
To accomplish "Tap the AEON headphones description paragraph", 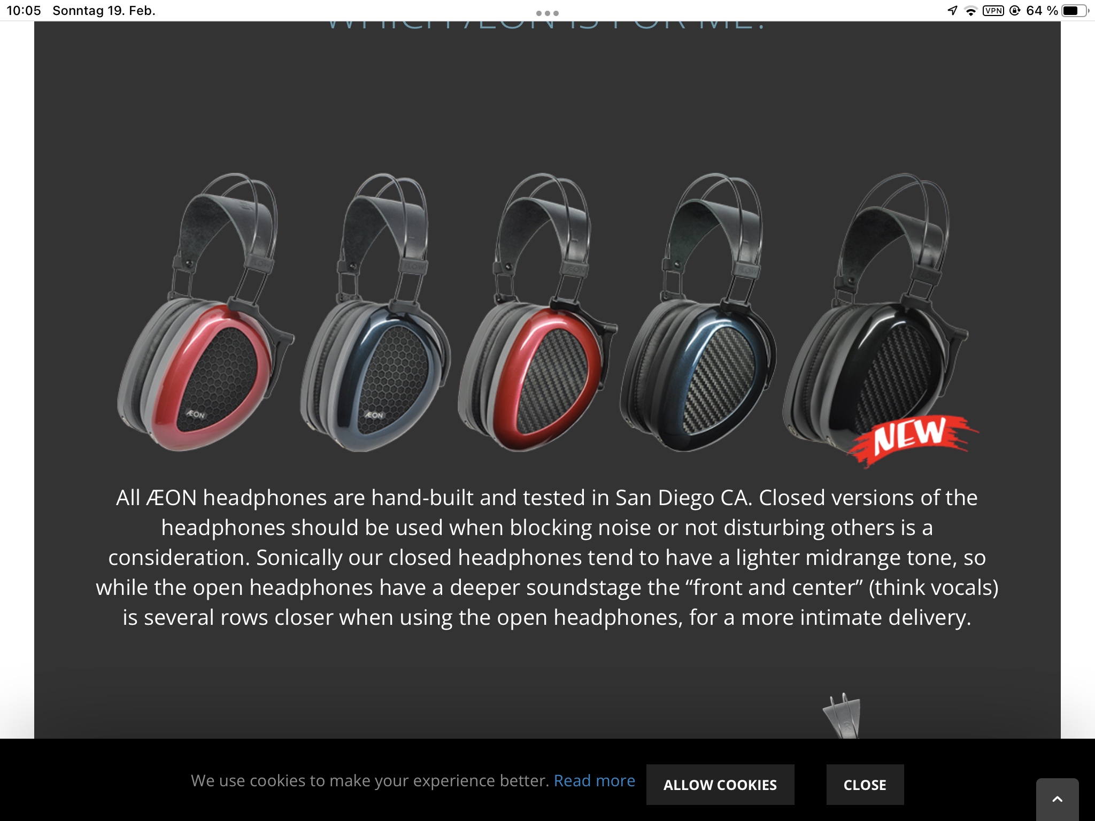I will (x=547, y=557).
